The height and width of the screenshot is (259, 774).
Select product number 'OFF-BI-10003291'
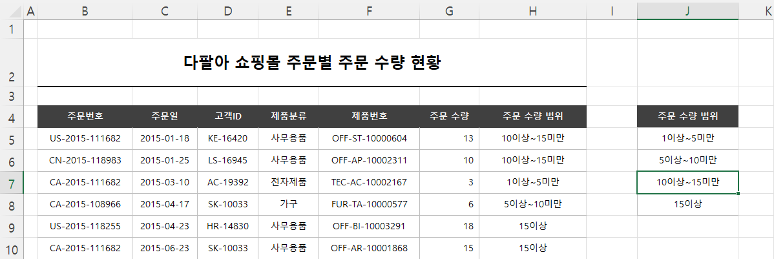[x=369, y=227]
